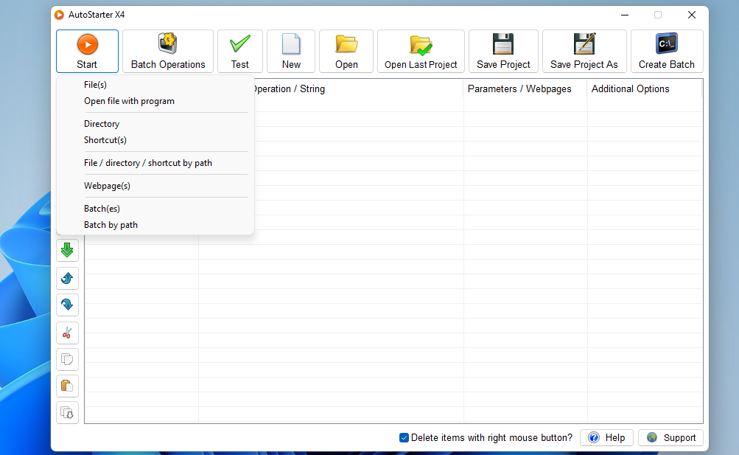Open Help dialog
The image size is (739, 455).
pyautogui.click(x=606, y=437)
